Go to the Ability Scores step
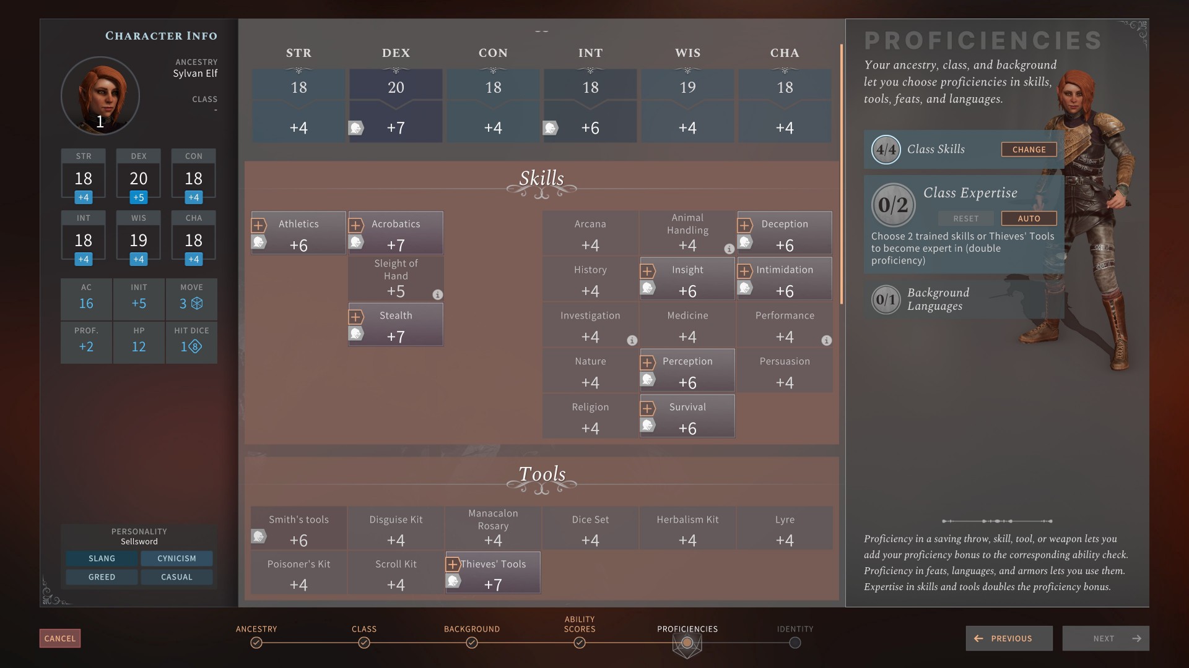 tap(580, 643)
